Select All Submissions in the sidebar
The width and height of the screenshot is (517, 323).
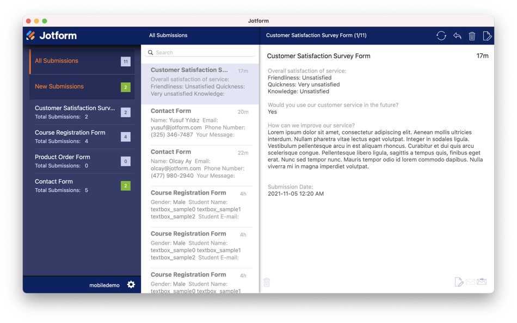point(82,61)
